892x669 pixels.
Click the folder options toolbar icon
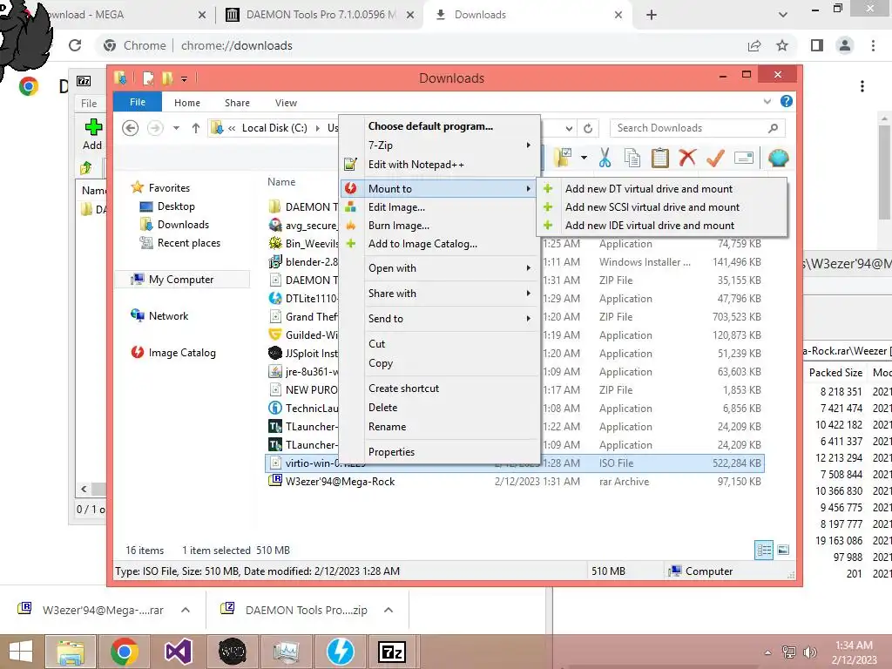coord(563,158)
